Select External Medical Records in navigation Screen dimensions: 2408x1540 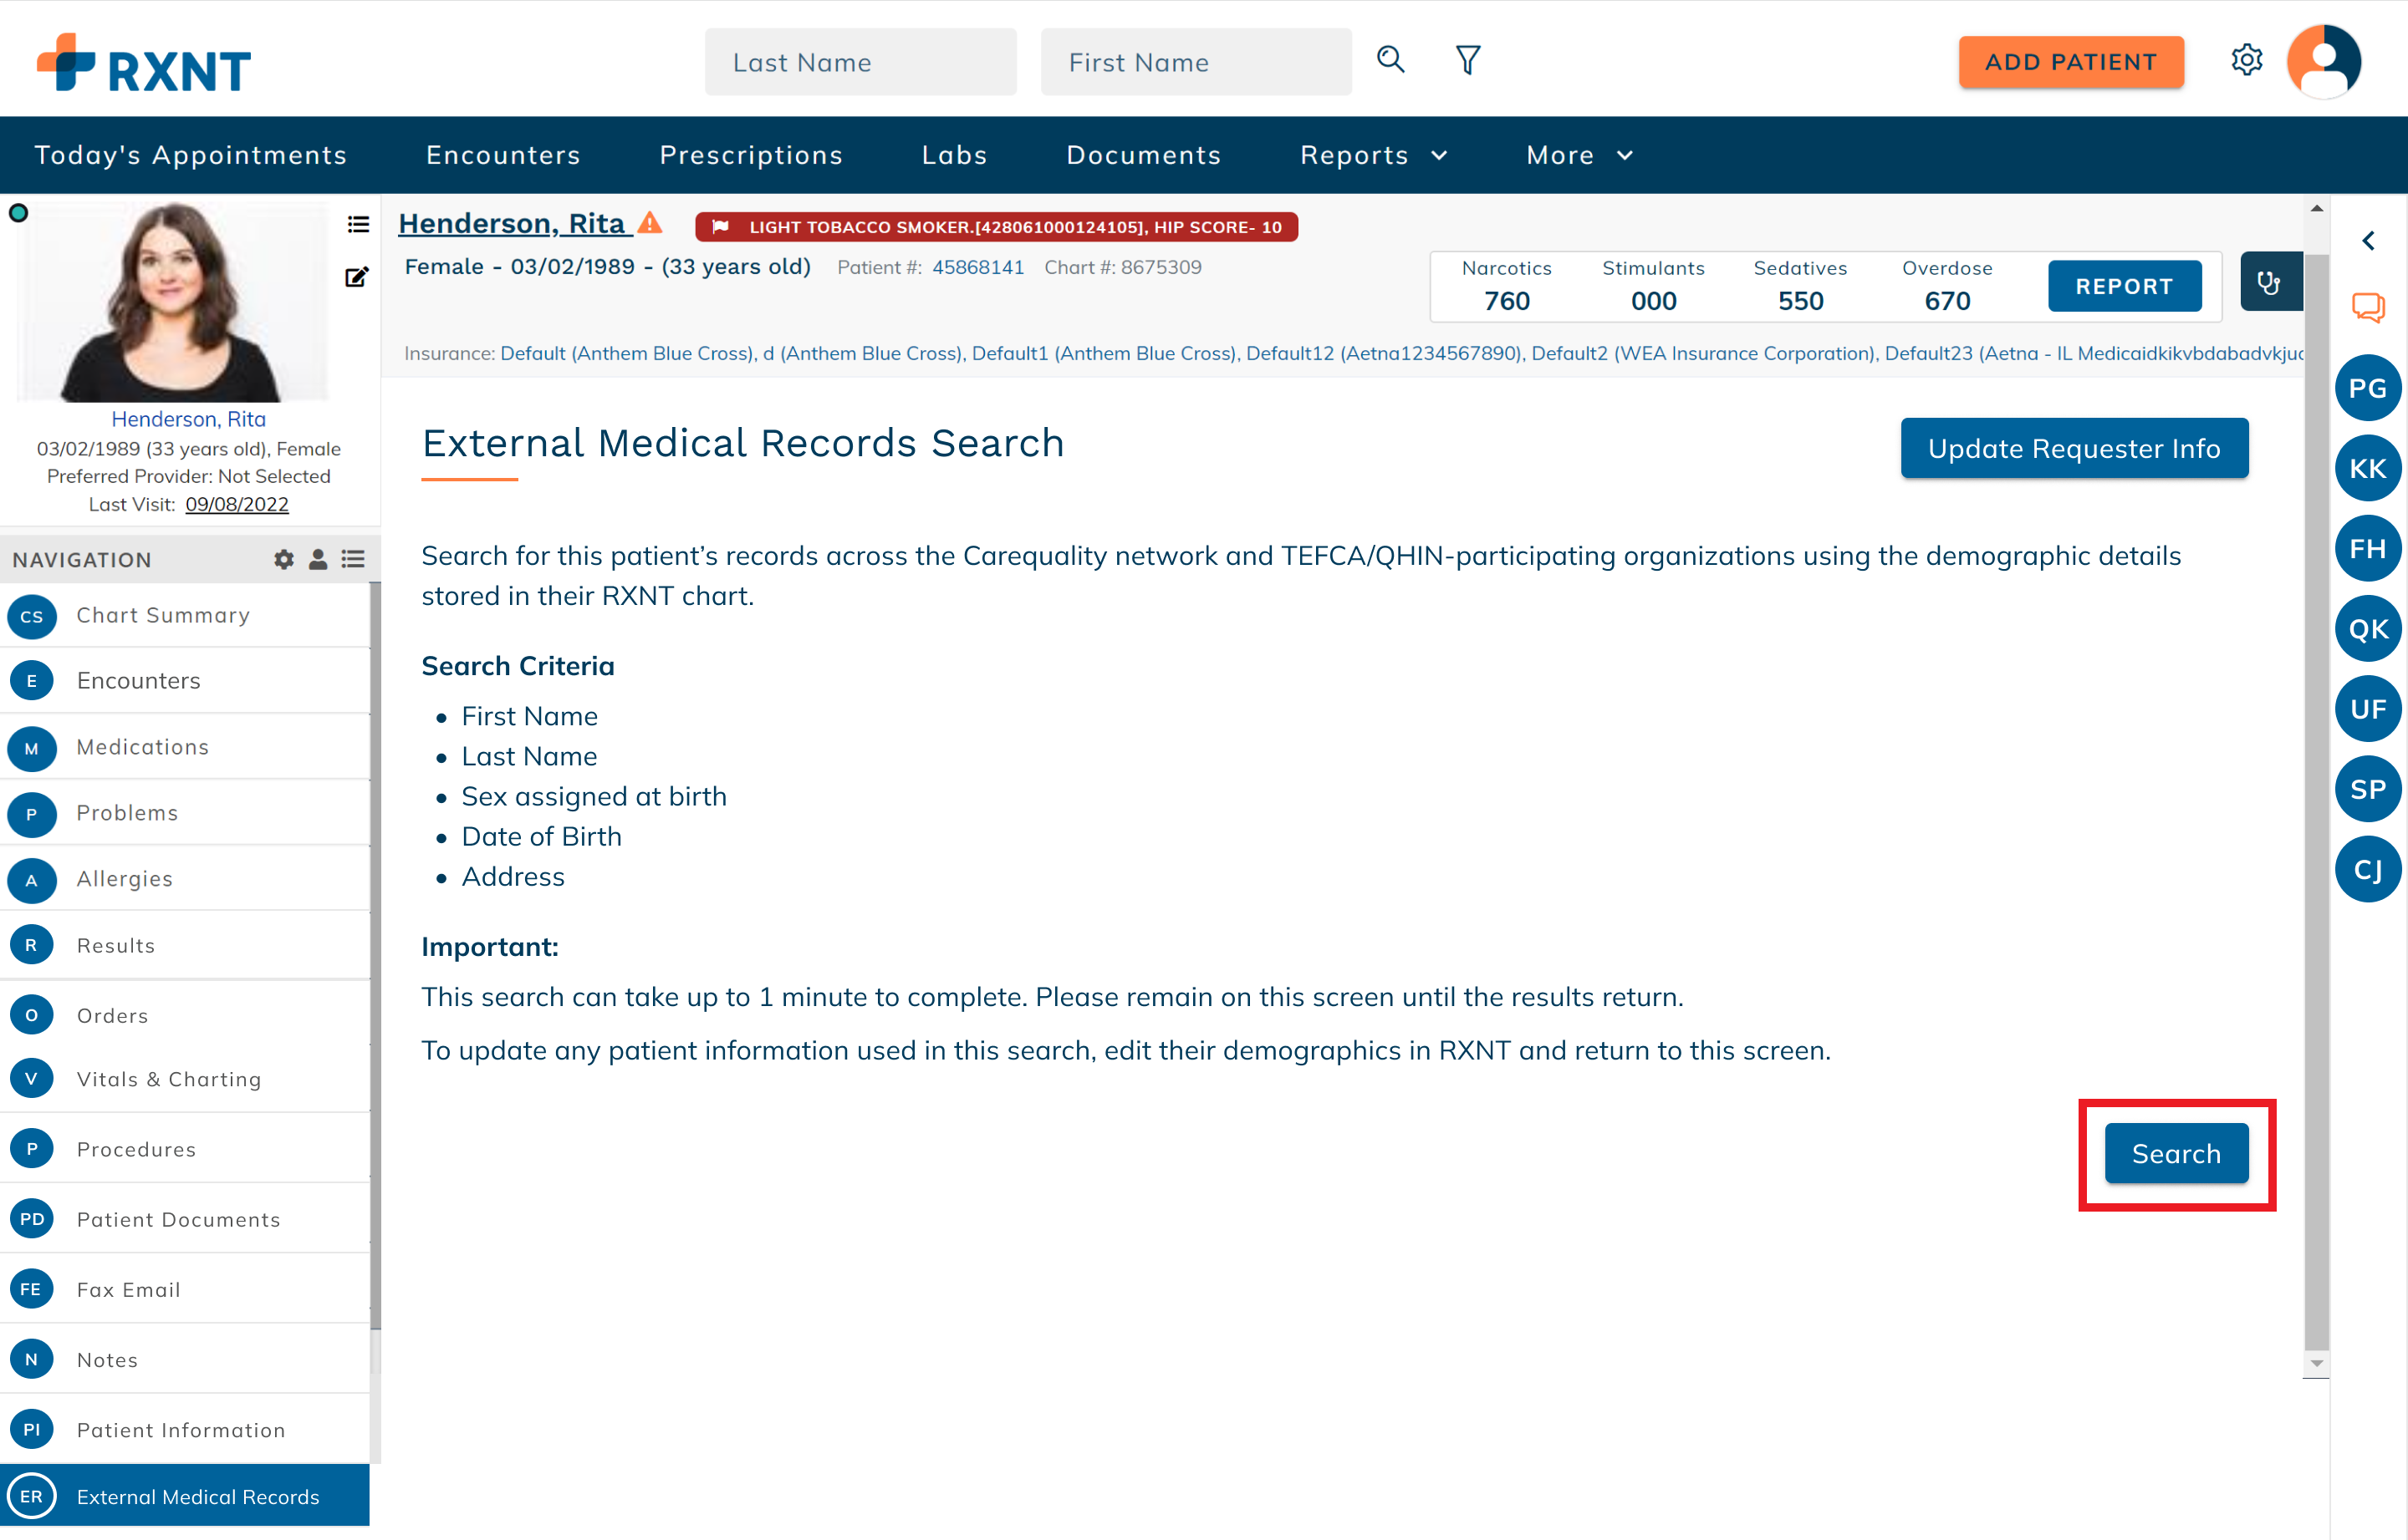[185, 1496]
